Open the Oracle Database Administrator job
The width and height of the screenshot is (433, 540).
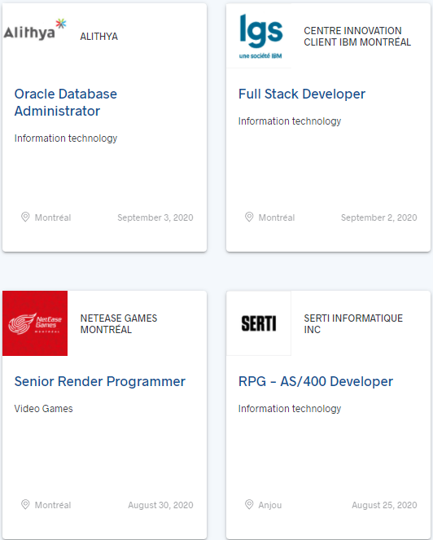tap(65, 103)
